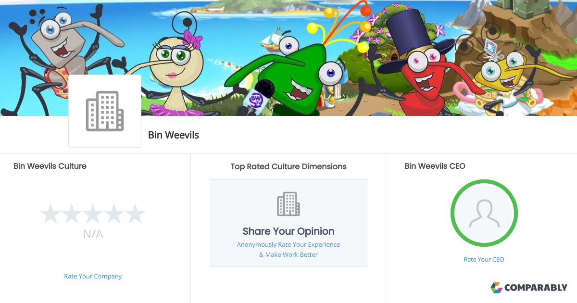Select the first rating star
The width and height of the screenshot is (577, 303).
point(50,214)
